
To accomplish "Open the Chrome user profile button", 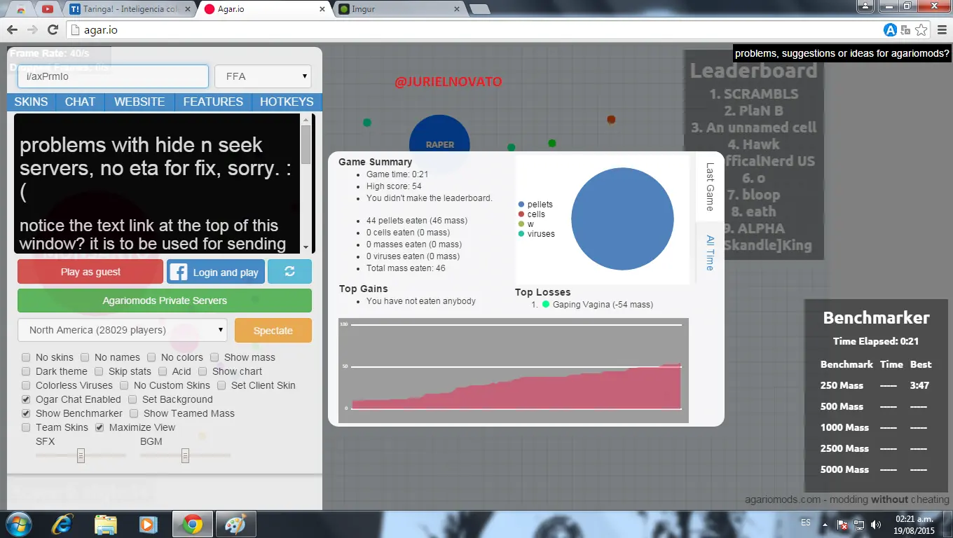I will [867, 6].
